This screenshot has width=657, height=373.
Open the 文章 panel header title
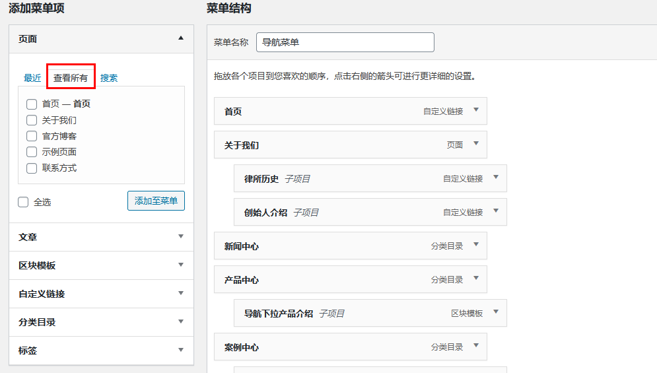click(28, 237)
